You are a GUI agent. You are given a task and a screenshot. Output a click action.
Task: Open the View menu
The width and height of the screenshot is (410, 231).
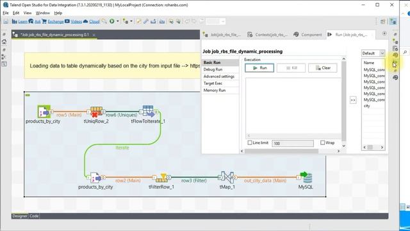[x=28, y=13]
